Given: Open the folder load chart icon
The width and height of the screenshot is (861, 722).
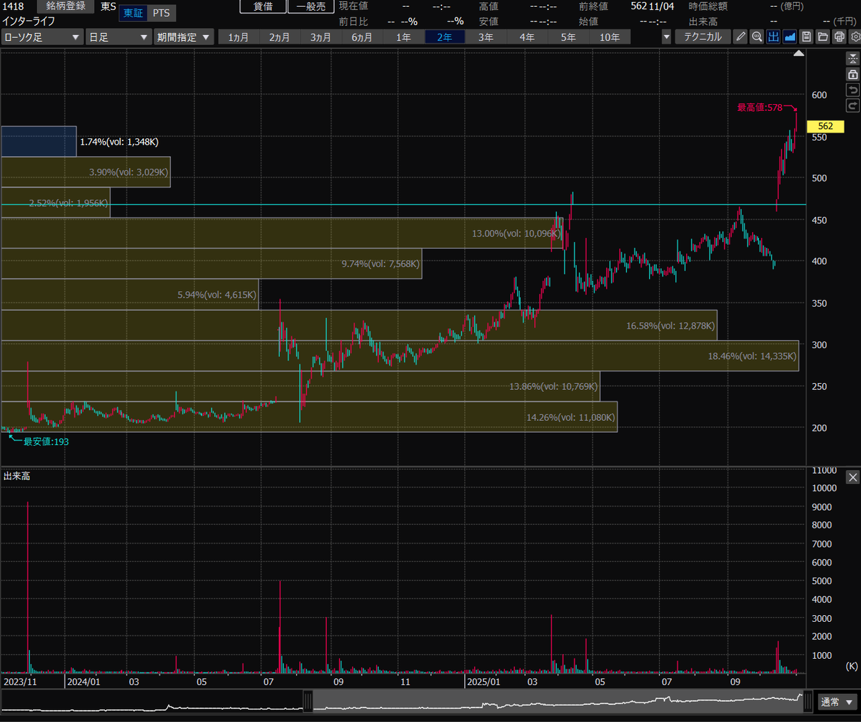Looking at the screenshot, I should click(823, 37).
